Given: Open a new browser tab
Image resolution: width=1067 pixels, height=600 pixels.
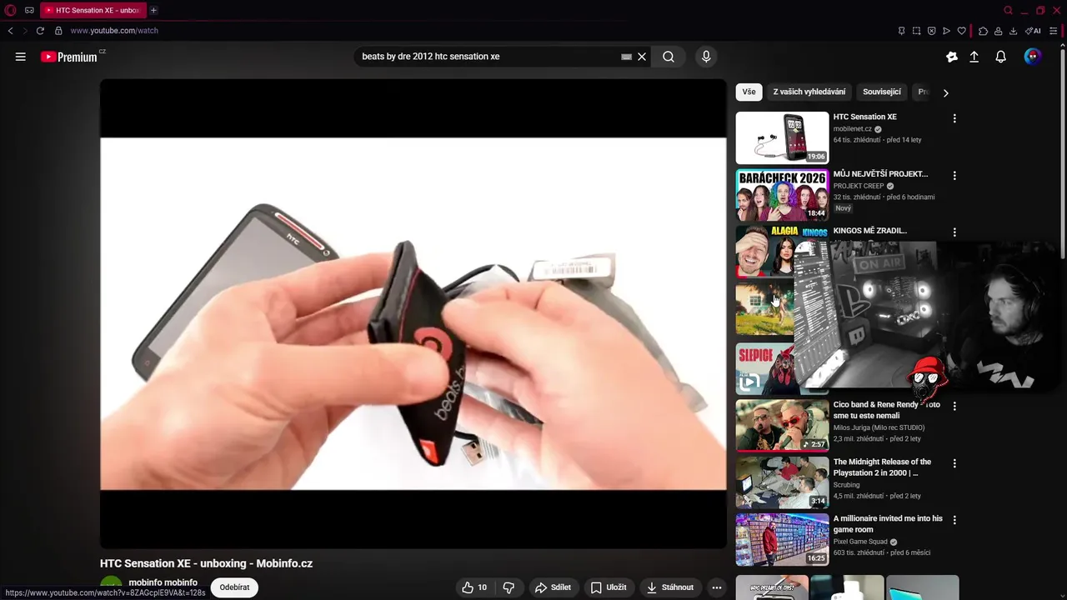Looking at the screenshot, I should coord(153,10).
